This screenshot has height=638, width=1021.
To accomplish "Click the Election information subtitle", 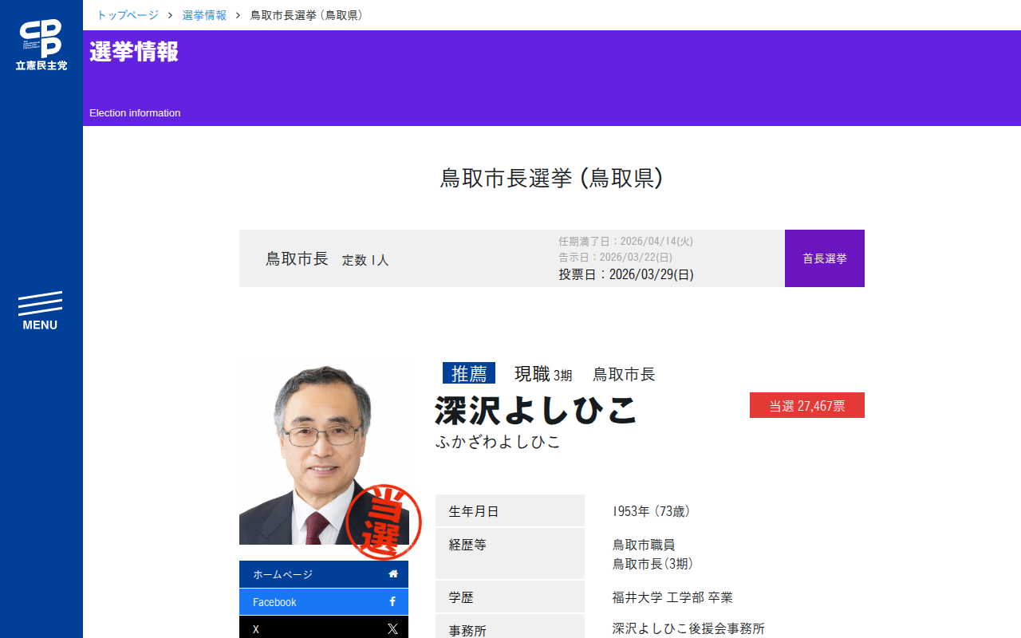I will coord(135,113).
